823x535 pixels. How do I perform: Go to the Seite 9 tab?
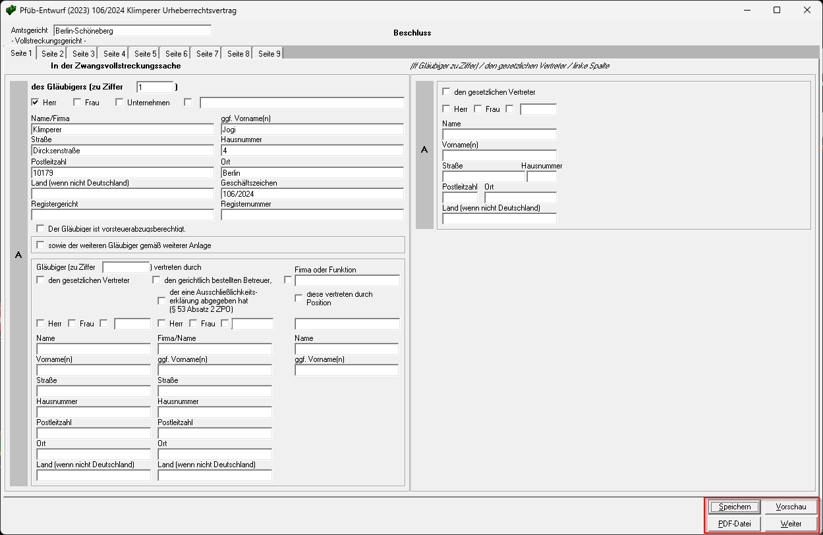tap(269, 53)
